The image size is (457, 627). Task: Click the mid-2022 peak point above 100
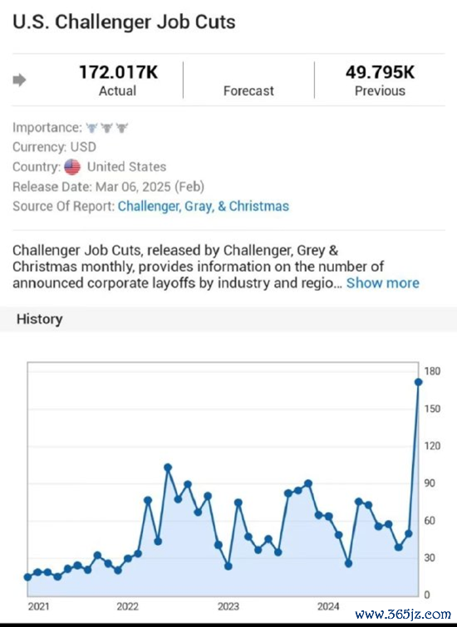(168, 468)
